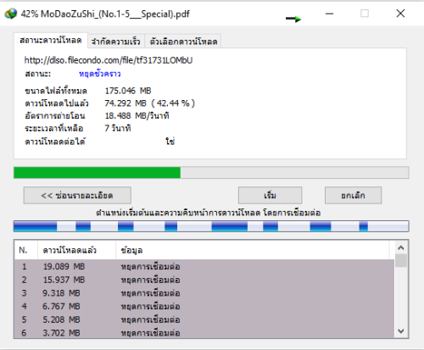Click the ข้อมูล column header
The height and width of the screenshot is (350, 424).
[x=253, y=250]
